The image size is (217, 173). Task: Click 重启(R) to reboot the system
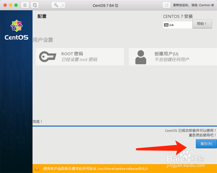(x=206, y=144)
